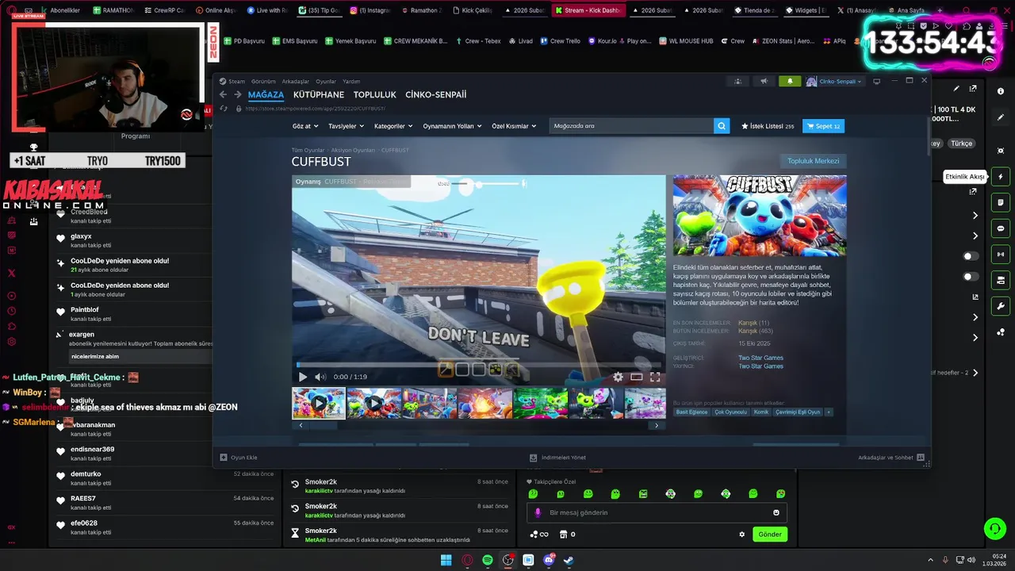Open the wrench tools icon in Kick sidebar
This screenshot has width=1015, height=571.
click(x=1001, y=306)
